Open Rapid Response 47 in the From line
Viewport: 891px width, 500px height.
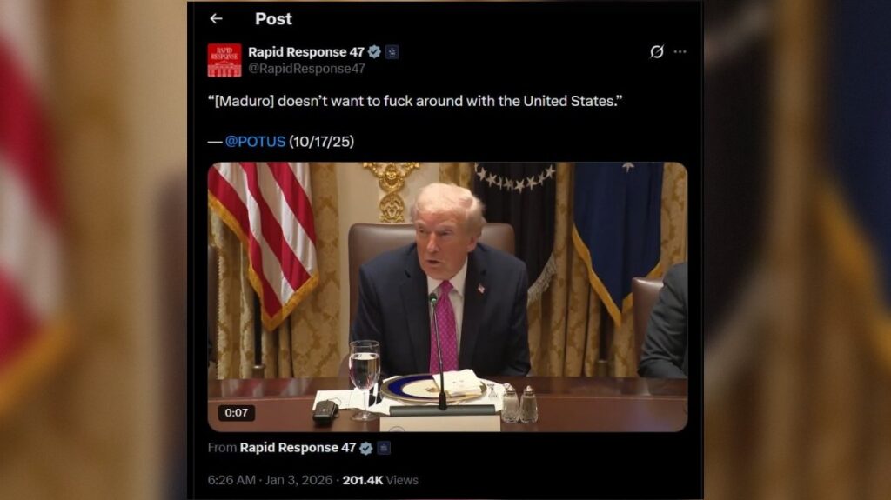pos(298,448)
